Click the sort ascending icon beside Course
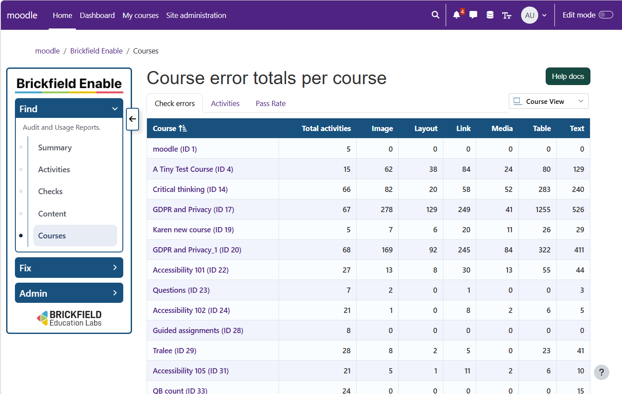Screen dimensions: 622x394 183,128
